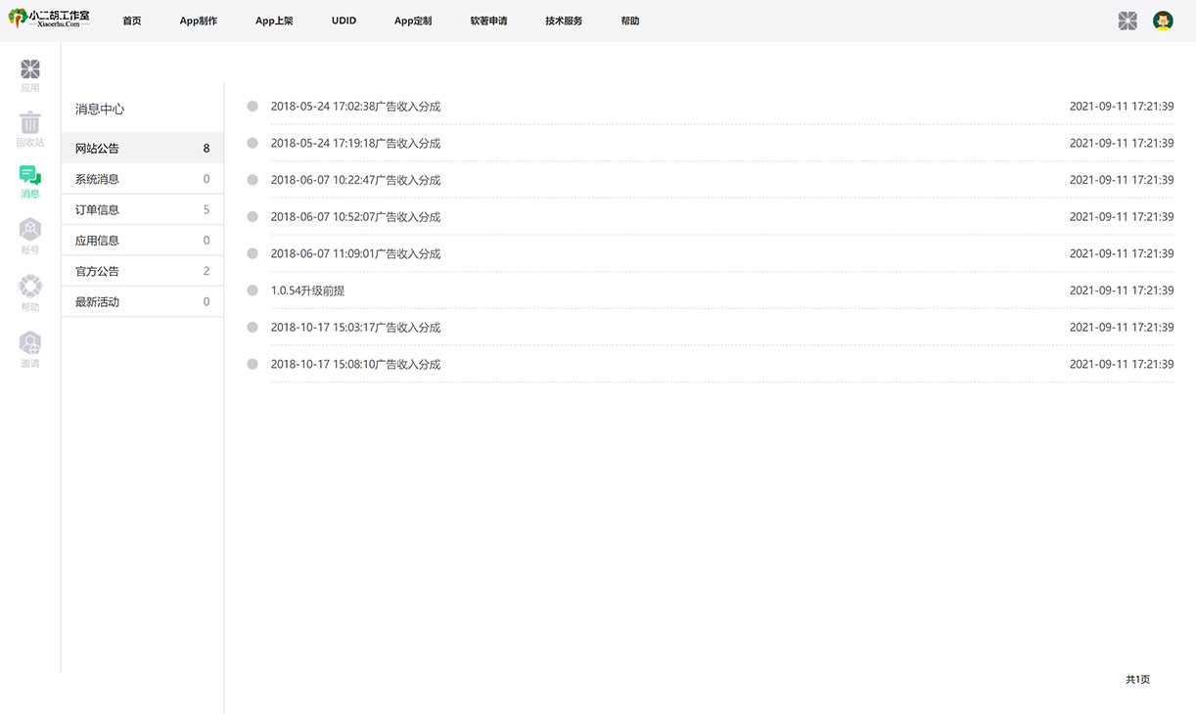The width and height of the screenshot is (1196, 714).
Task: Select the 技术服务 navigation tab
Action: tap(563, 20)
